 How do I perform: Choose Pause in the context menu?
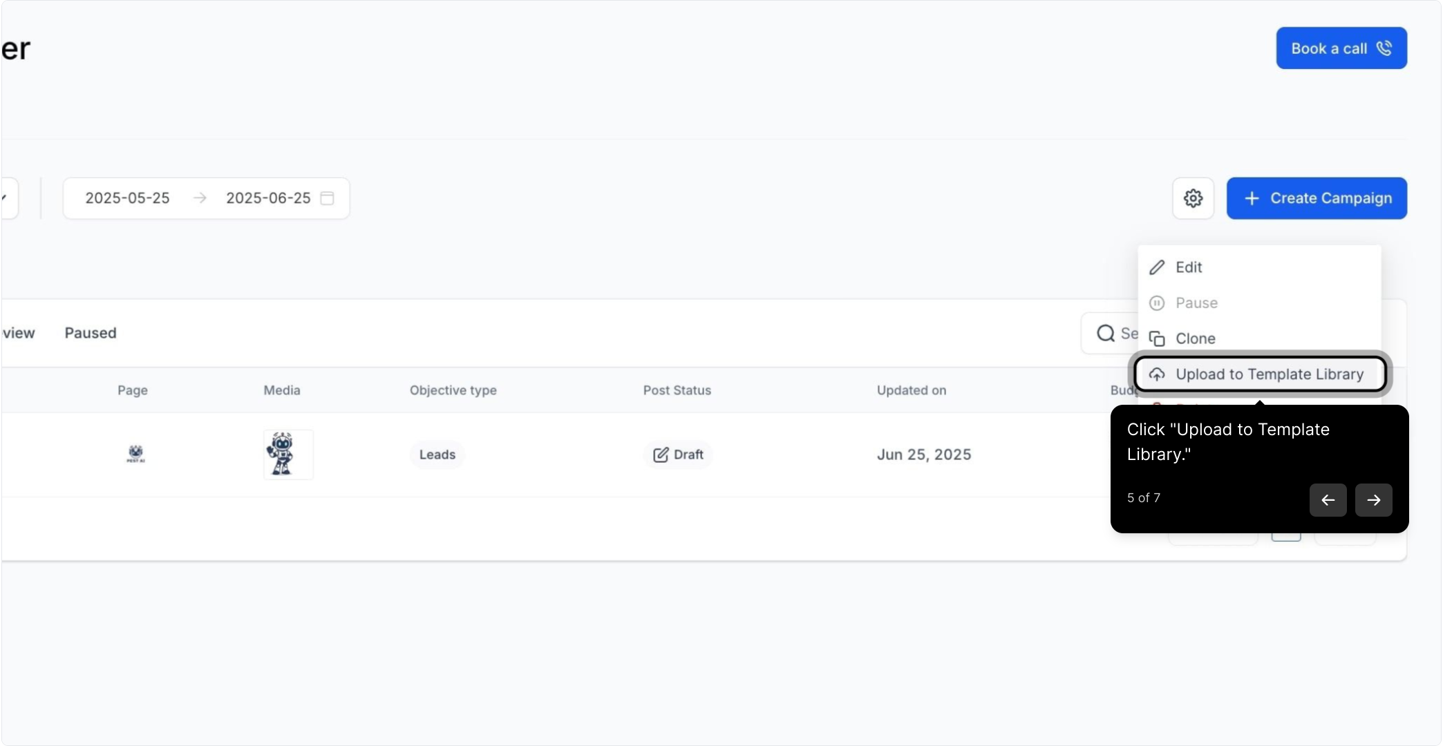(x=1259, y=303)
